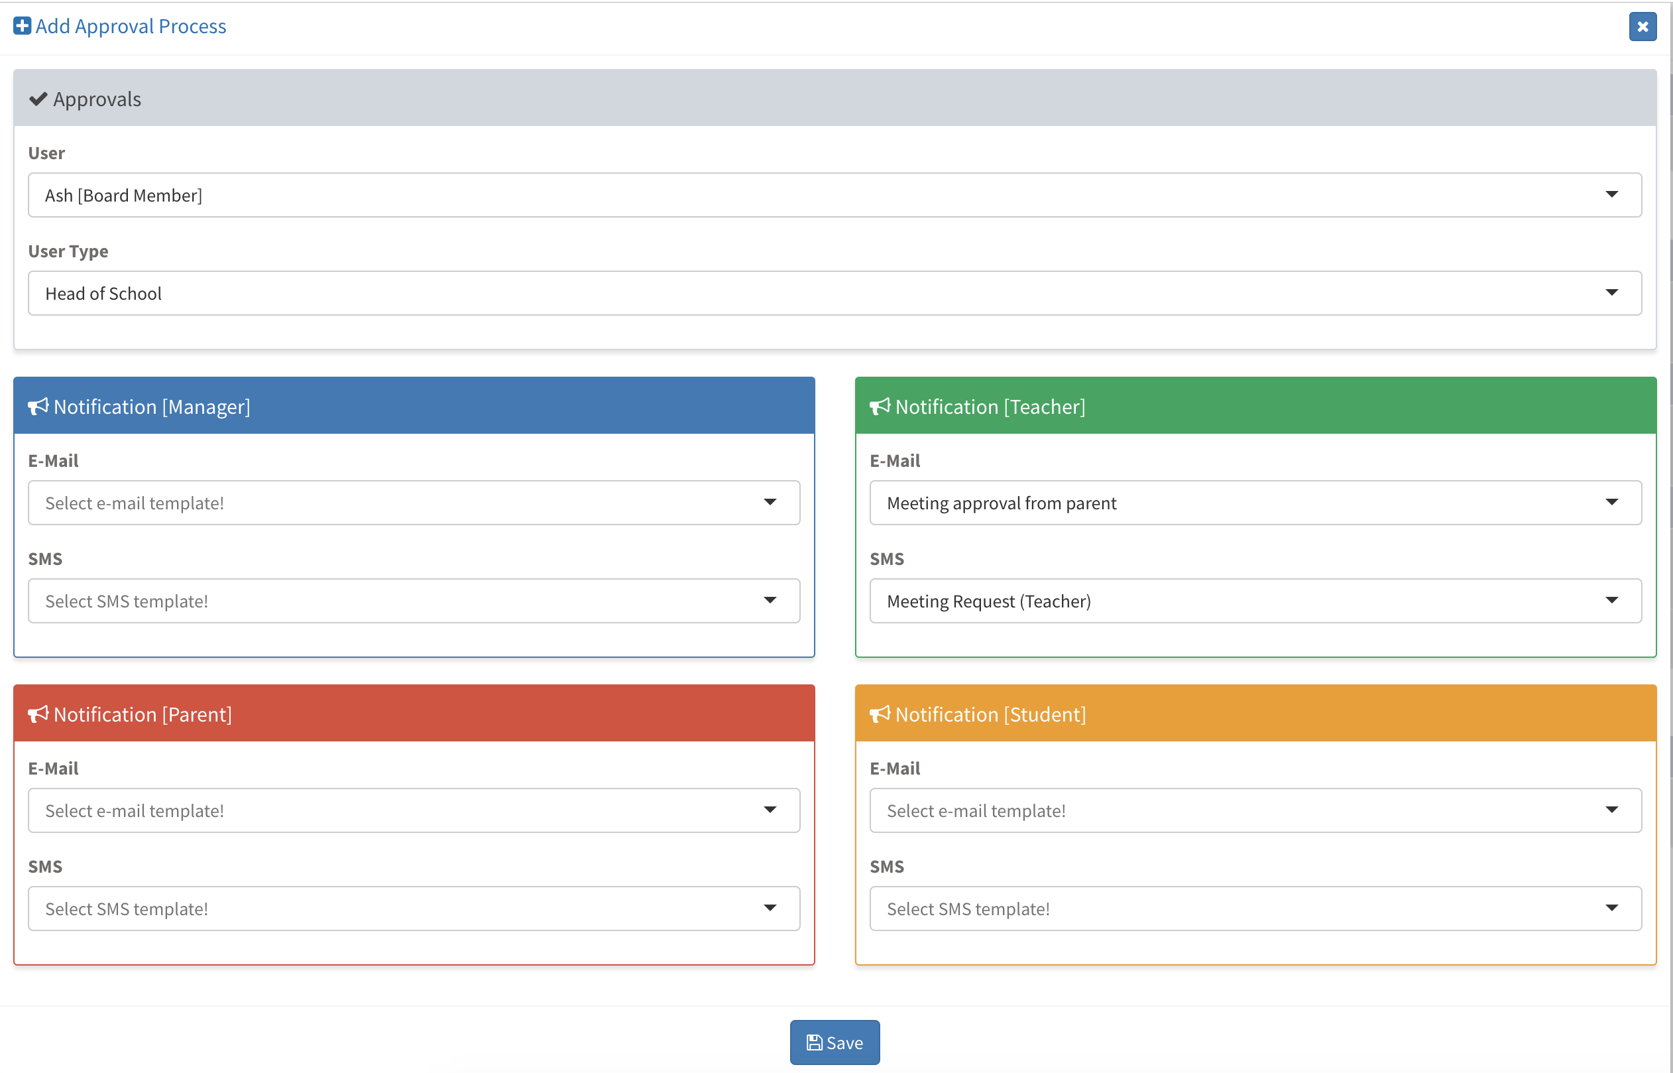Open the User Type dropdown showing Head of School

(834, 293)
